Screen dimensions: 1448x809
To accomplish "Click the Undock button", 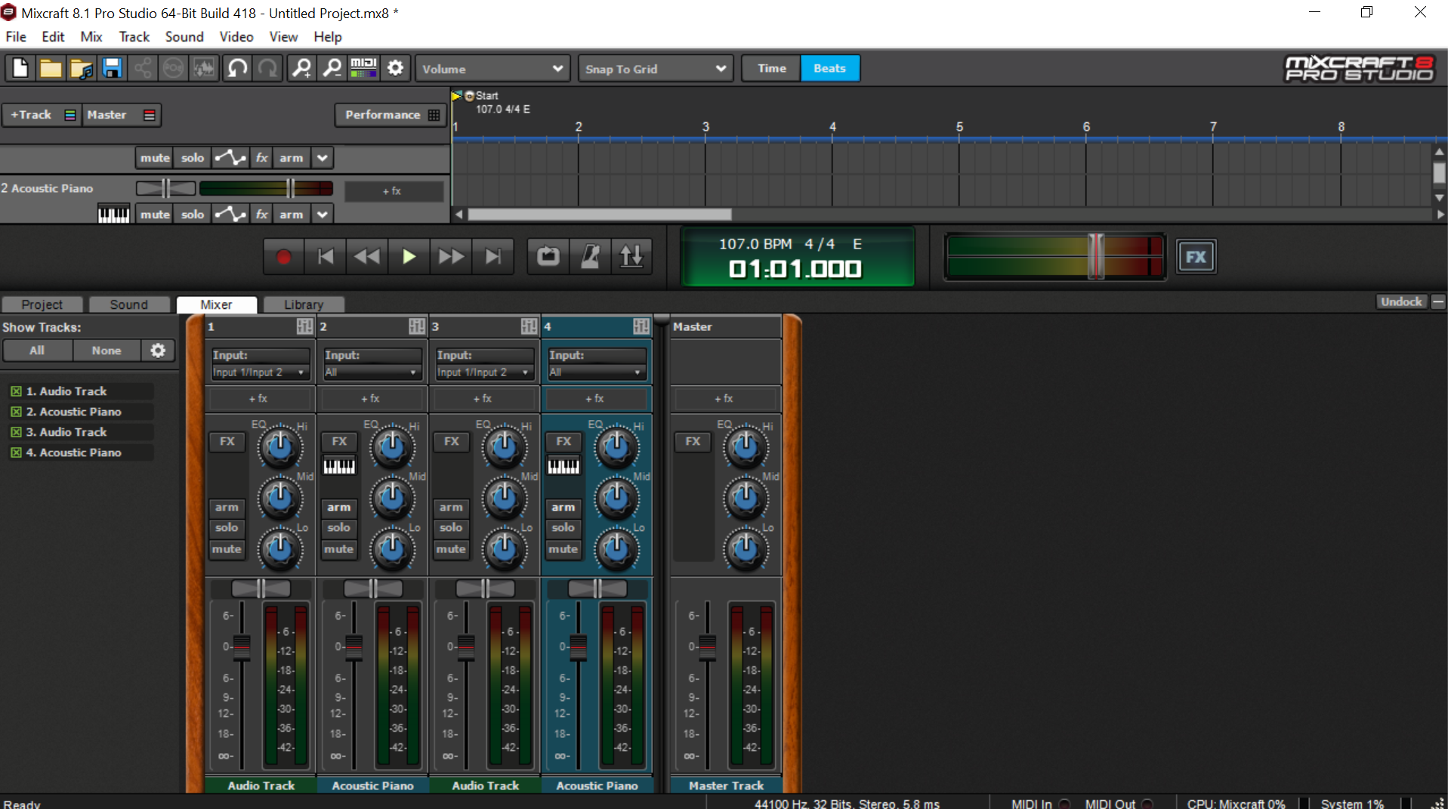I will pyautogui.click(x=1401, y=301).
